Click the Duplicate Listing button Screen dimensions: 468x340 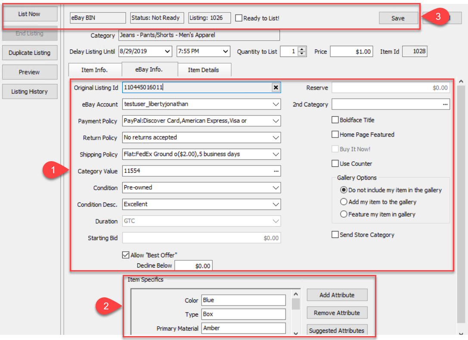point(29,53)
